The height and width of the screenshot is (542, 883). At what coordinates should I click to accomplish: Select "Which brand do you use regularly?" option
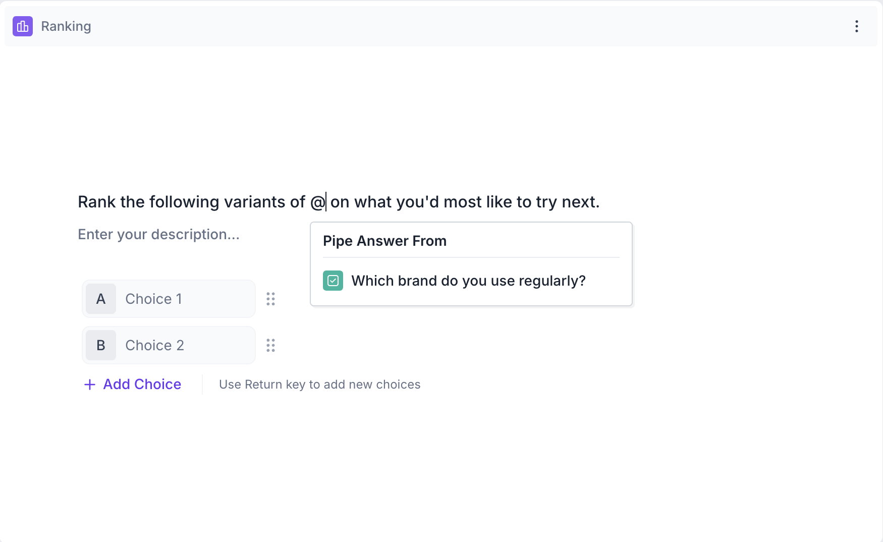tap(468, 281)
